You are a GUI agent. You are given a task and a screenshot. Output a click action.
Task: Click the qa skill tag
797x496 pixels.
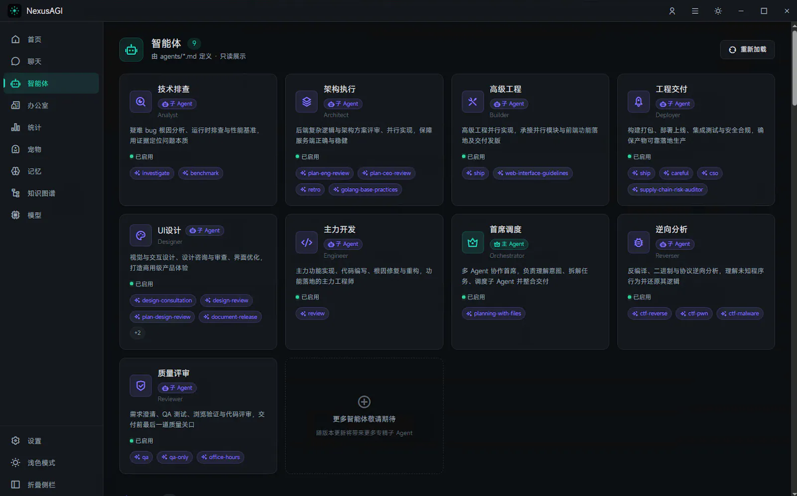pyautogui.click(x=141, y=457)
